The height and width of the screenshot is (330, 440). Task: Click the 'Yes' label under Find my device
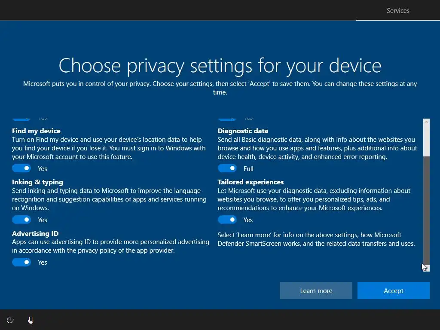pos(43,168)
